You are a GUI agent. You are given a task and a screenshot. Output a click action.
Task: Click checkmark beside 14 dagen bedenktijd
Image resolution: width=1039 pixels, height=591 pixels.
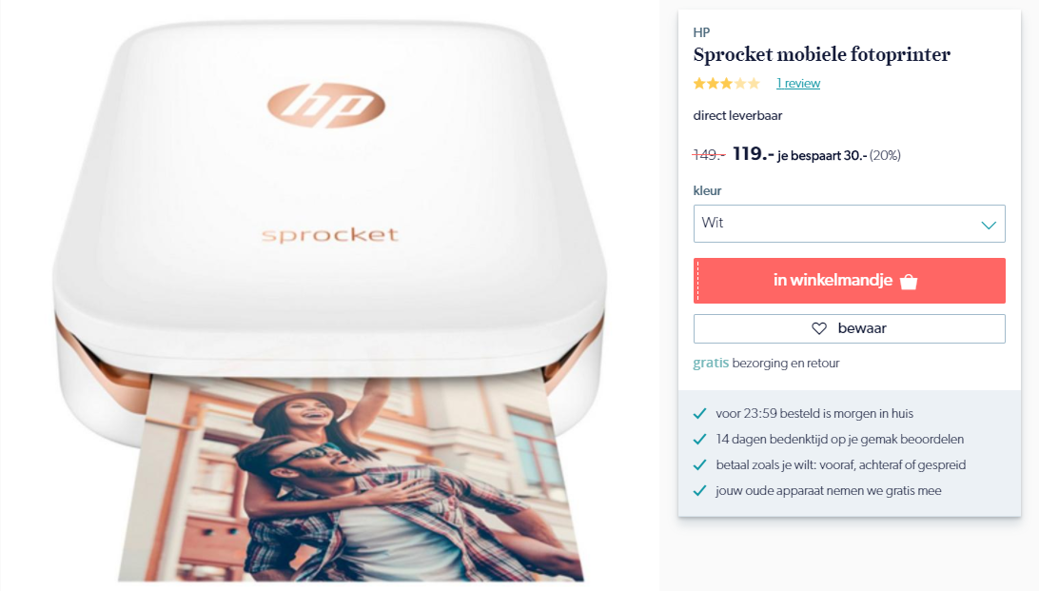pyautogui.click(x=699, y=440)
